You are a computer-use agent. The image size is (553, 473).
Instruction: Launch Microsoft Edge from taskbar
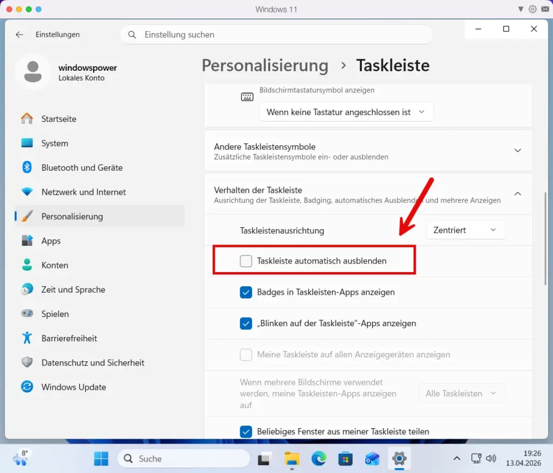point(319,458)
